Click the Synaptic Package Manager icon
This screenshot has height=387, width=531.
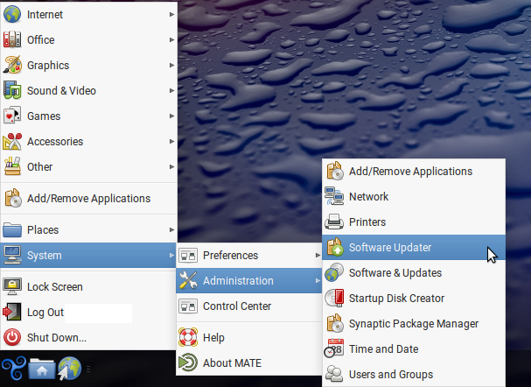tap(334, 324)
